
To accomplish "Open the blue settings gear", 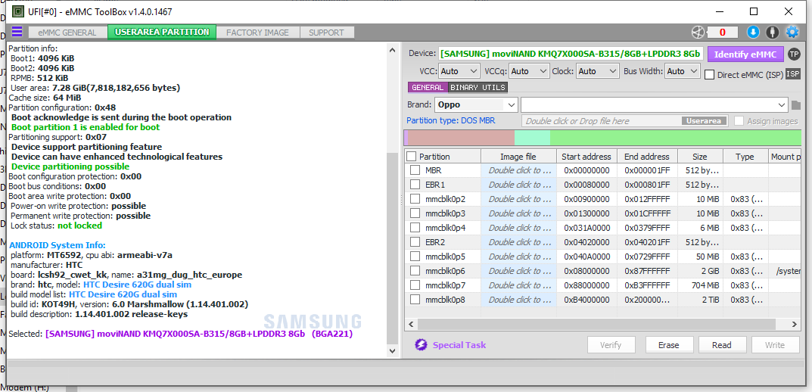I will click(x=792, y=32).
